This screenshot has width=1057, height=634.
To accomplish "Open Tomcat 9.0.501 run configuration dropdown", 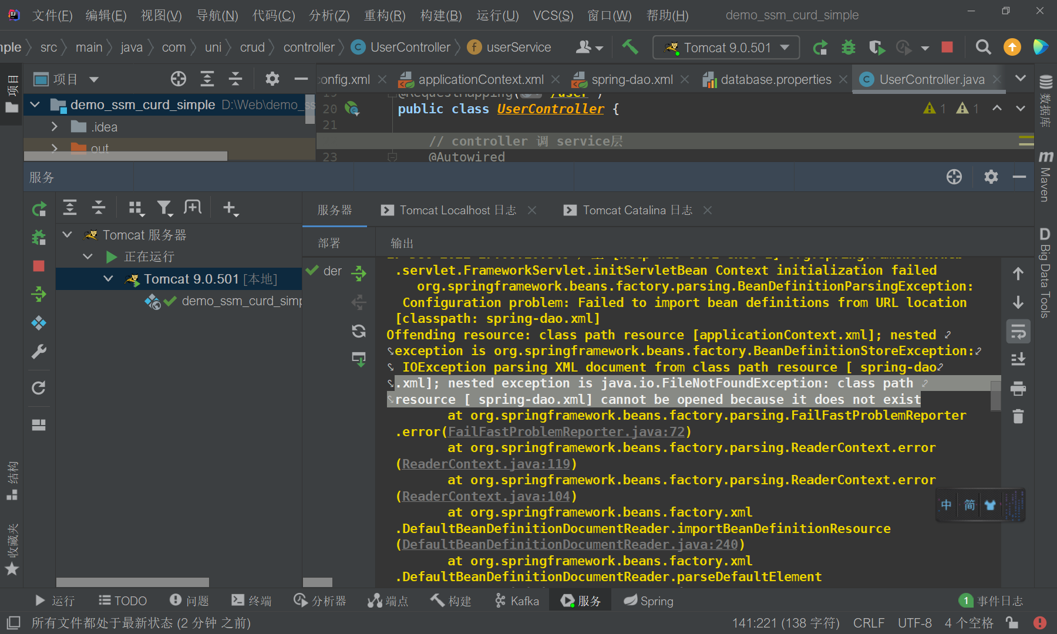I will 726,48.
